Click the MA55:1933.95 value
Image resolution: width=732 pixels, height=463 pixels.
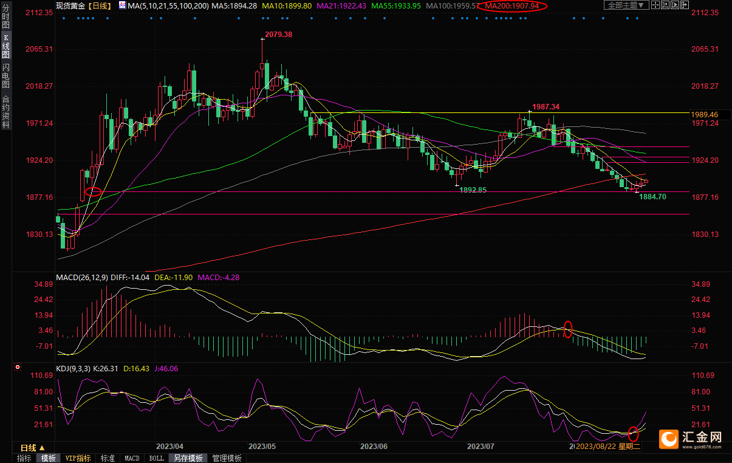(395, 5)
